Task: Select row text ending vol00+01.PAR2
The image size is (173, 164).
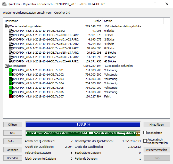Action: pyautogui.click(x=46, y=35)
